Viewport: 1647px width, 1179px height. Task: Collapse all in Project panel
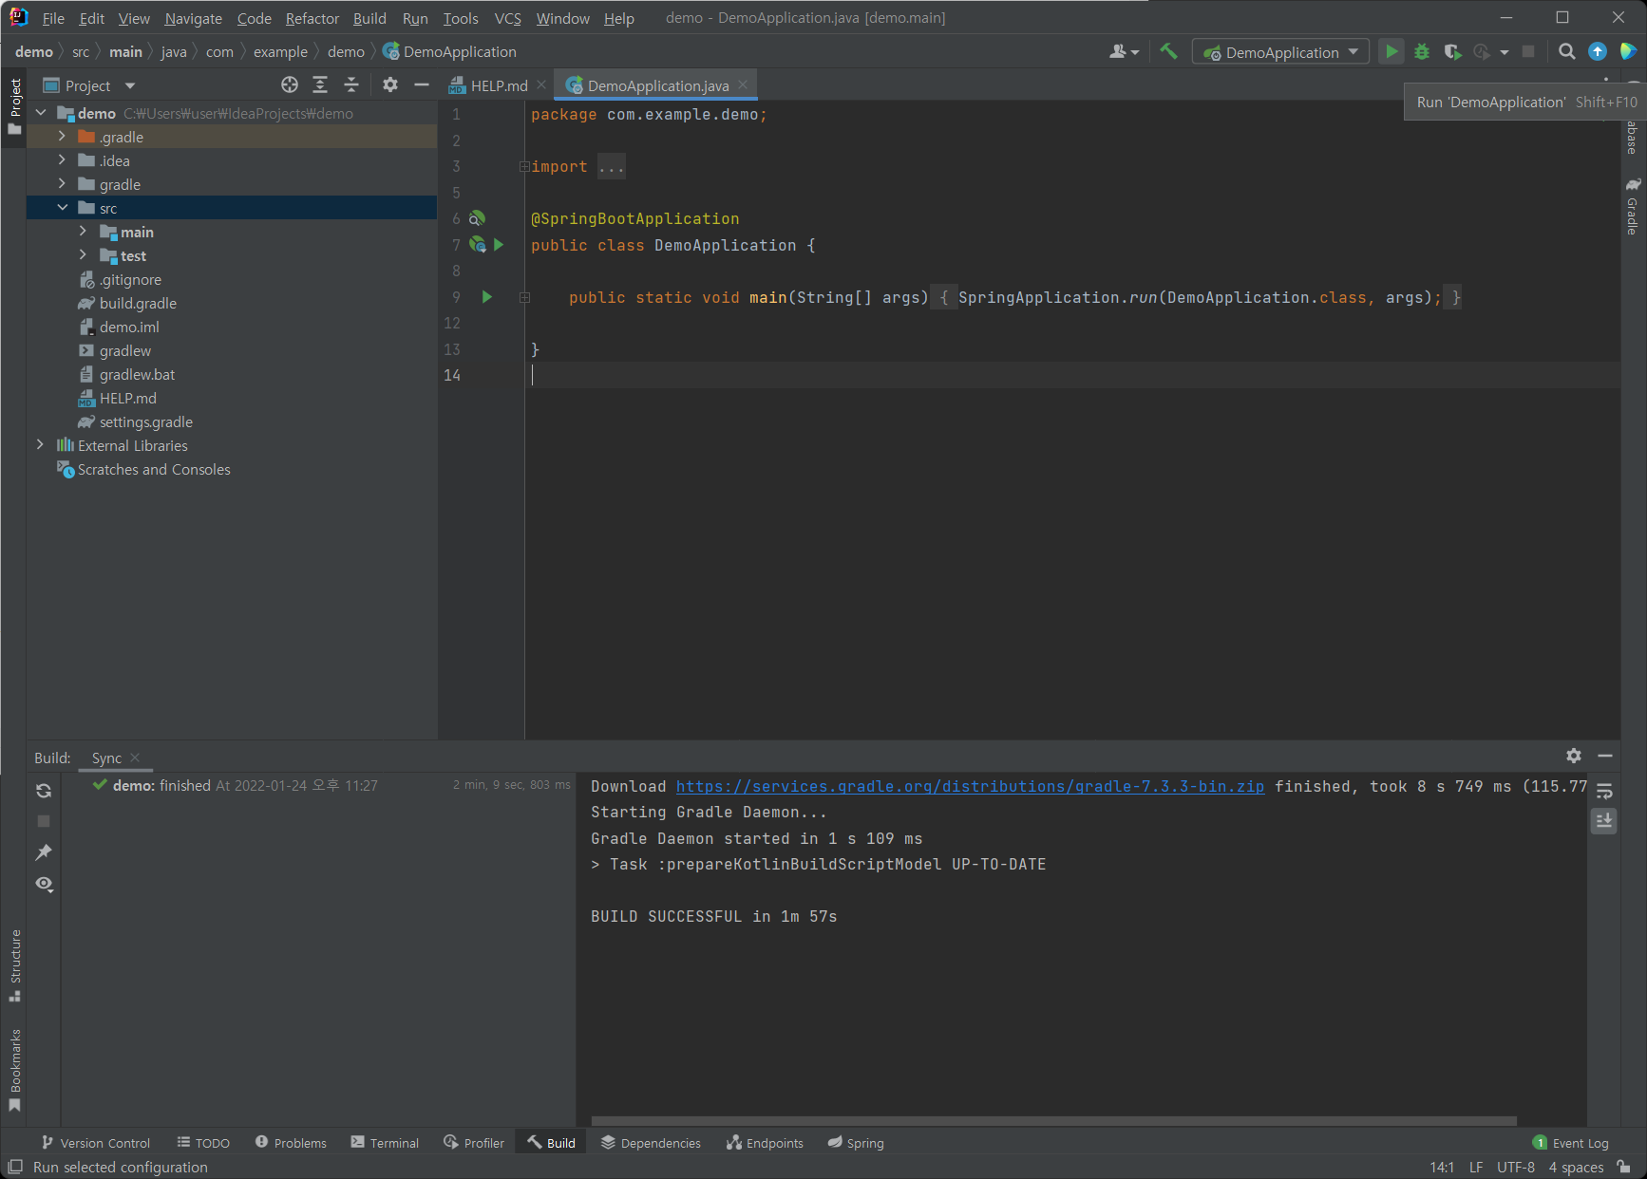(x=351, y=85)
